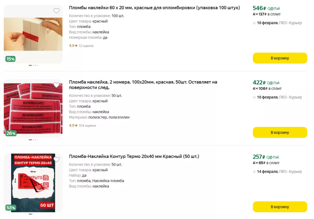Click the 53% discount badge
The height and width of the screenshot is (219, 314).
tap(11, 208)
